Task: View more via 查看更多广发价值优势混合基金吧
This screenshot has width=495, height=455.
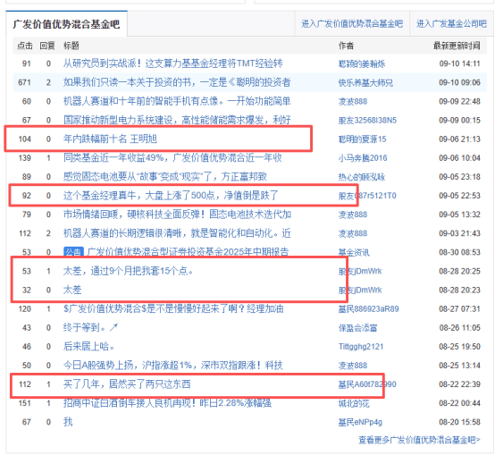Action: point(419,440)
